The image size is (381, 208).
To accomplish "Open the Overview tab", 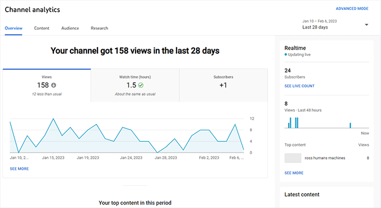I will click(13, 28).
